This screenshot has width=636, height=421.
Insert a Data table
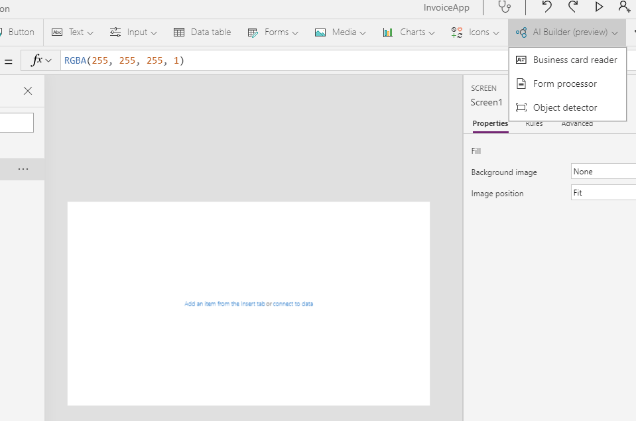[202, 32]
